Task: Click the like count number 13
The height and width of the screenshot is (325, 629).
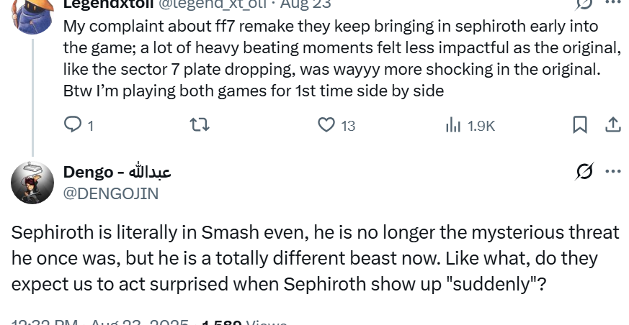Action: pos(348,126)
